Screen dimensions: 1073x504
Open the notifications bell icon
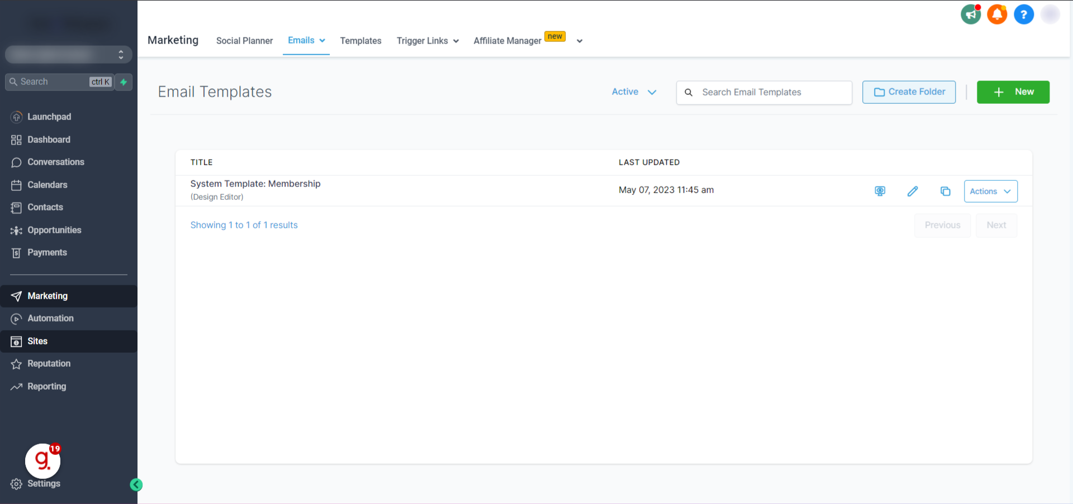997,15
